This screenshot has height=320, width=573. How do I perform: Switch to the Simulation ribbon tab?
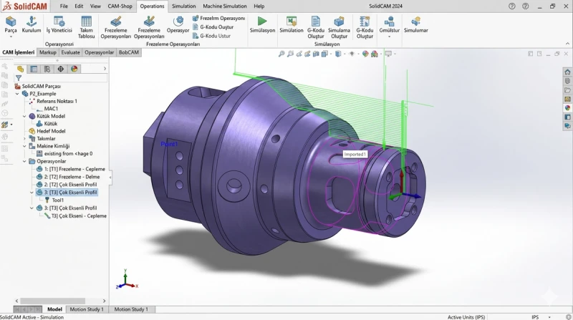[184, 6]
